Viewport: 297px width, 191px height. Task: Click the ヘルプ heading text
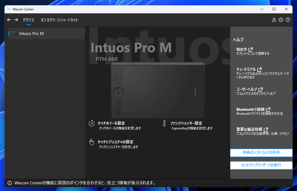click(x=238, y=40)
